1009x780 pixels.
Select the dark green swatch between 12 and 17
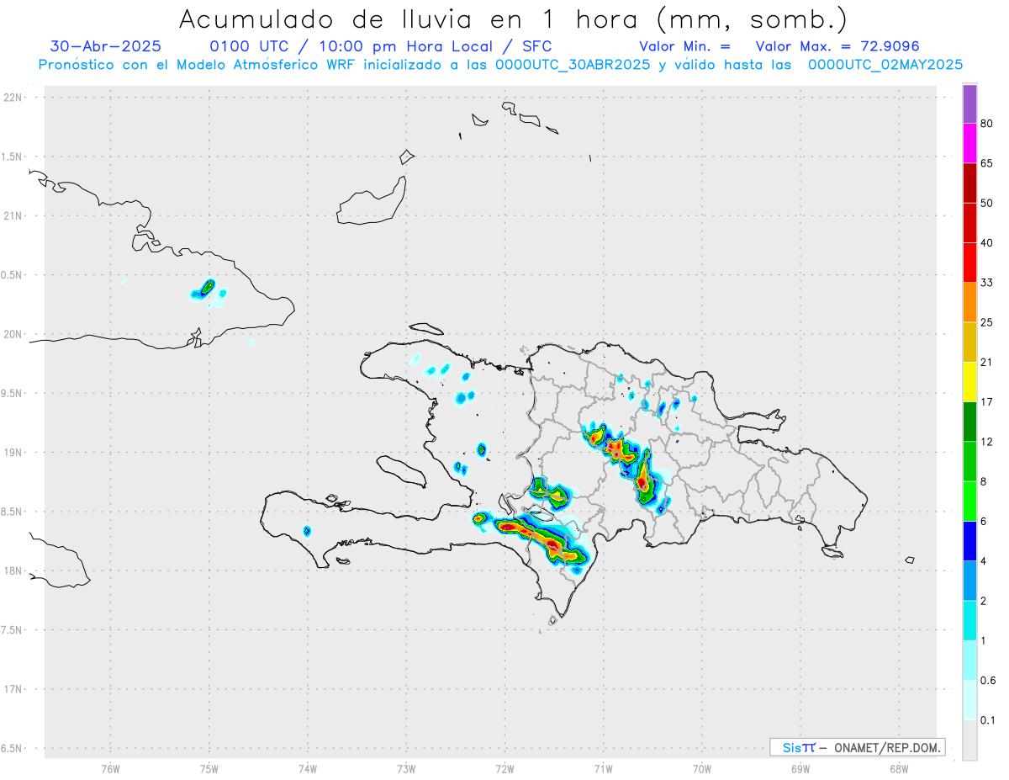click(x=969, y=422)
